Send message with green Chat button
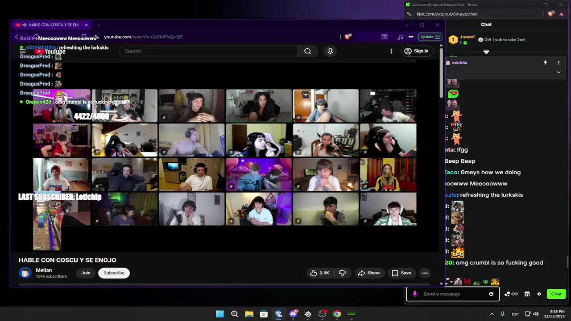The height and width of the screenshot is (321, 571). pyautogui.click(x=556, y=294)
